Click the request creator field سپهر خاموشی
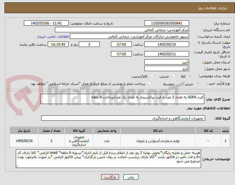This screenshot has width=235, height=185. pyautogui.click(x=129, y=36)
